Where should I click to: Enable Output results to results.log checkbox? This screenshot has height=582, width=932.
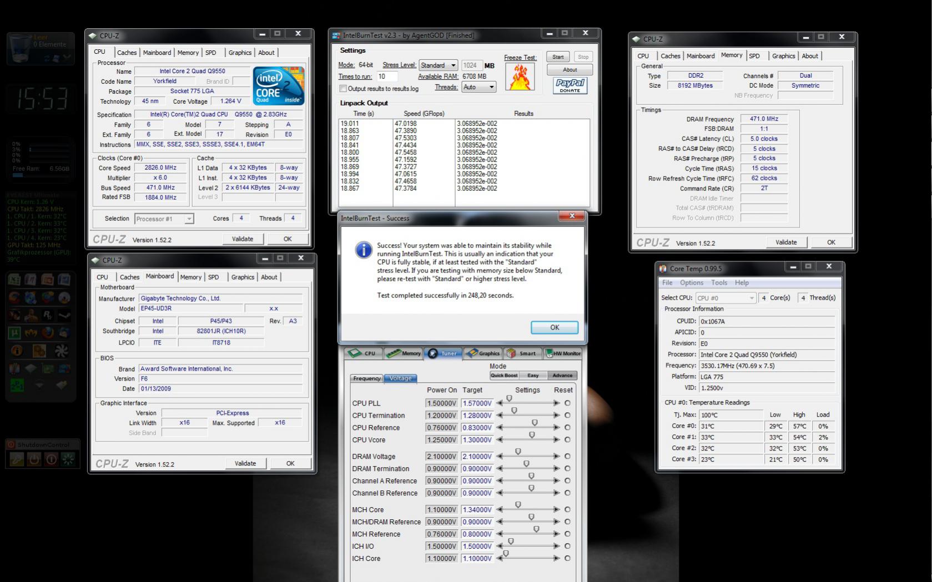coord(343,89)
